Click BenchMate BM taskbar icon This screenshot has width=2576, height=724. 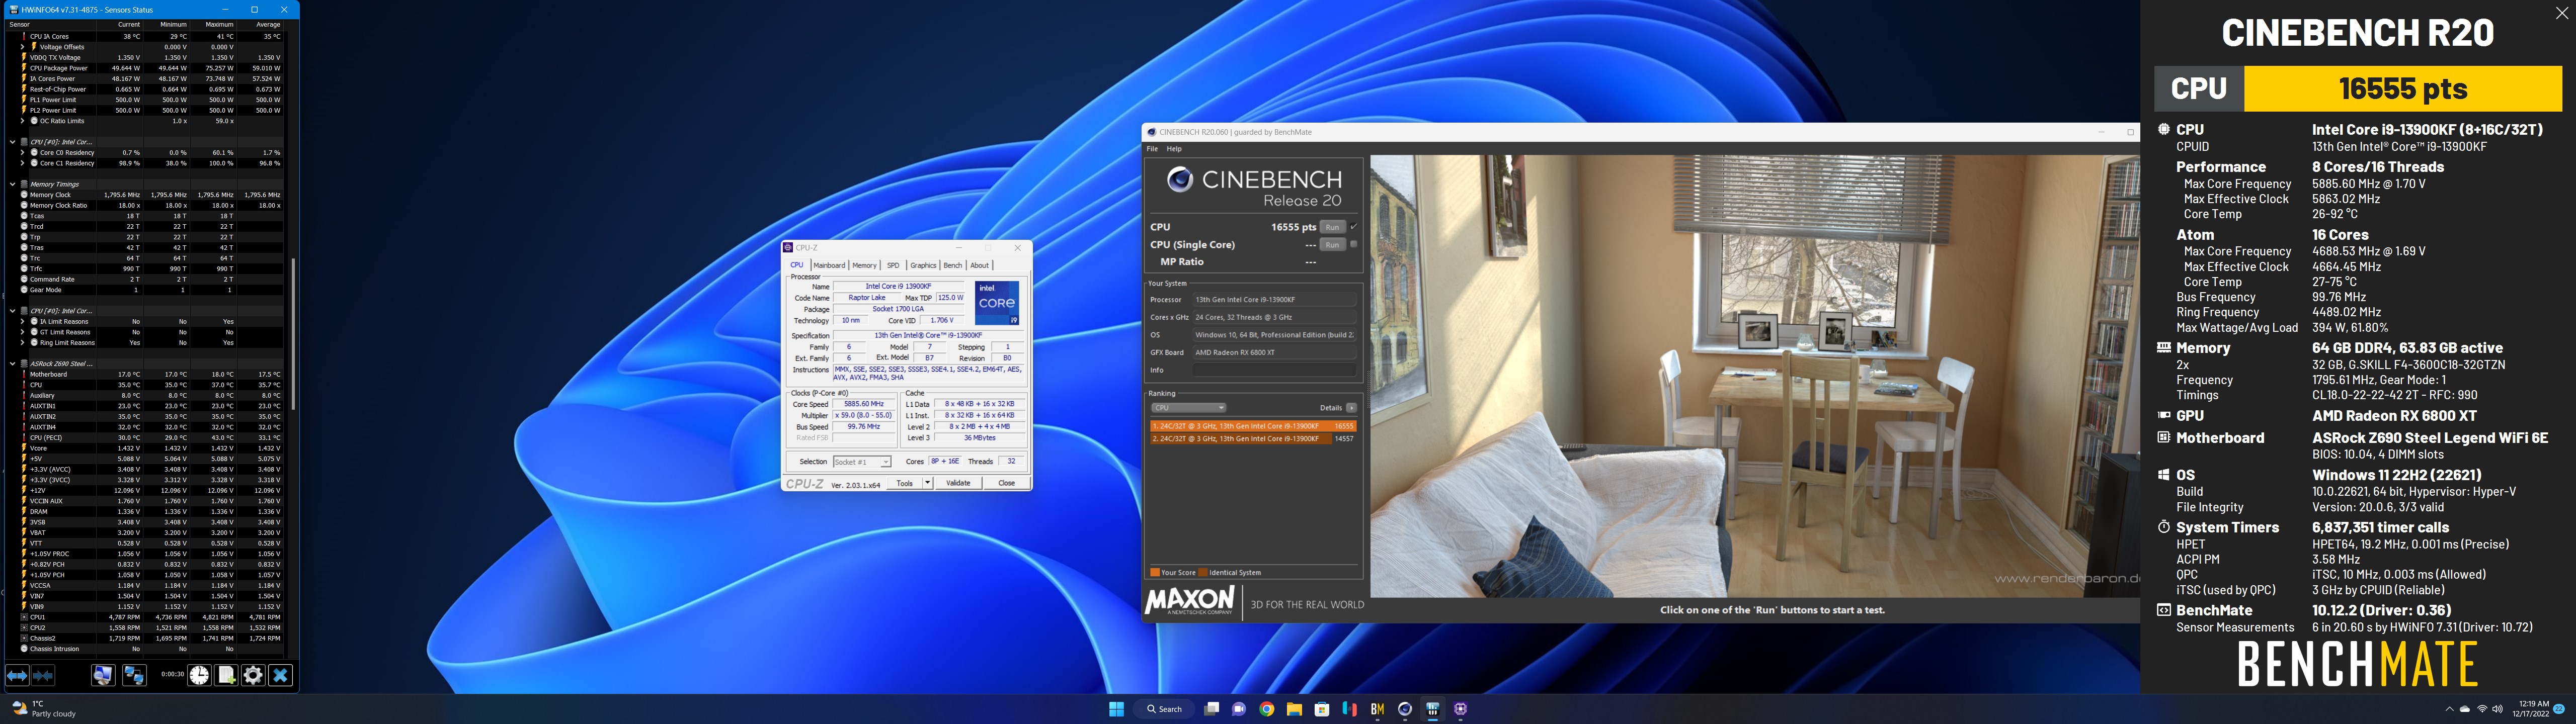pyautogui.click(x=1377, y=709)
